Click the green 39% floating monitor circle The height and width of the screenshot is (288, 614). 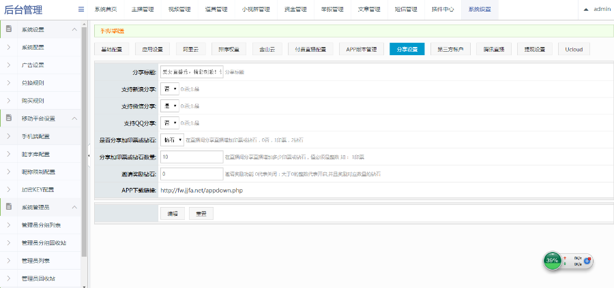[552, 260]
